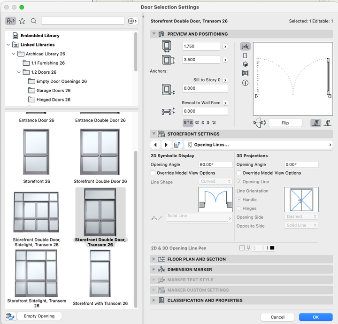The width and height of the screenshot is (338, 324).
Task: Click the Flip button
Action: point(285,123)
